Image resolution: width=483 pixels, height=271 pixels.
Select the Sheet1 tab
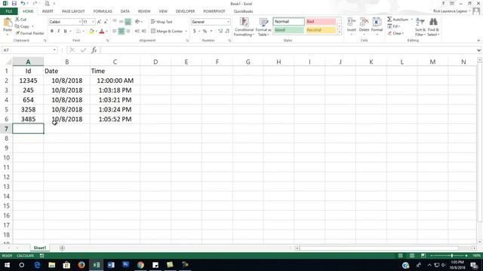click(40, 248)
